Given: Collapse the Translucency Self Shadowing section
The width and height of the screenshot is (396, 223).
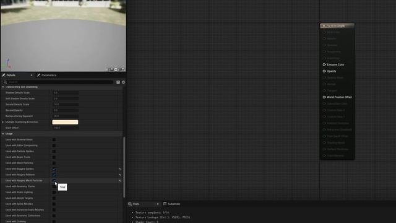Looking at the screenshot, I should click(3, 87).
